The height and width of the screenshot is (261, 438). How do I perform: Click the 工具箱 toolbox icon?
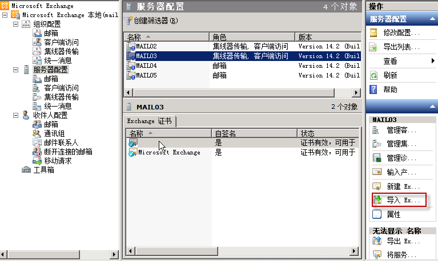pyautogui.click(x=26, y=170)
